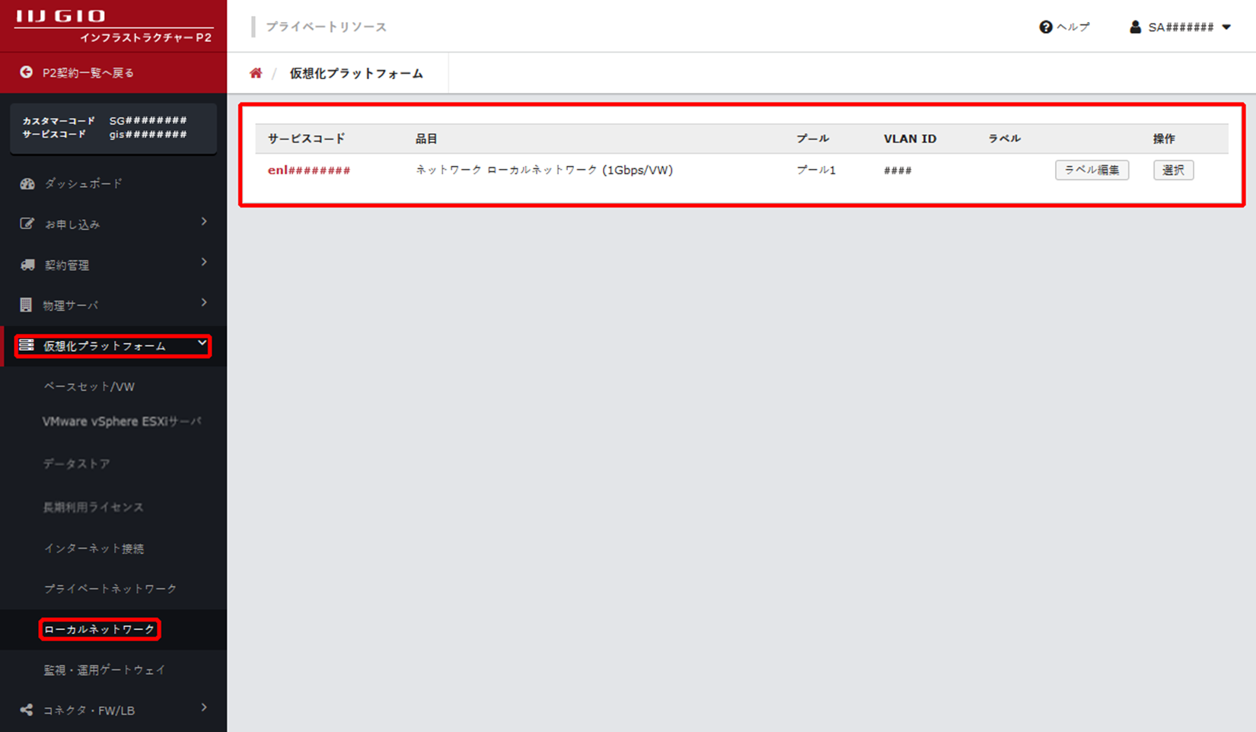This screenshot has height=732, width=1256.
Task: Select 監視・運用ゲートウェイ submenu item
Action: [104, 670]
